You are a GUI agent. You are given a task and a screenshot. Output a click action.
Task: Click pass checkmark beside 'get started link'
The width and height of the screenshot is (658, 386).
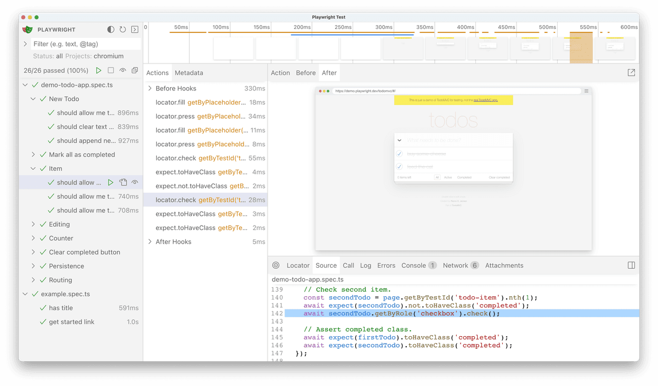pos(43,322)
